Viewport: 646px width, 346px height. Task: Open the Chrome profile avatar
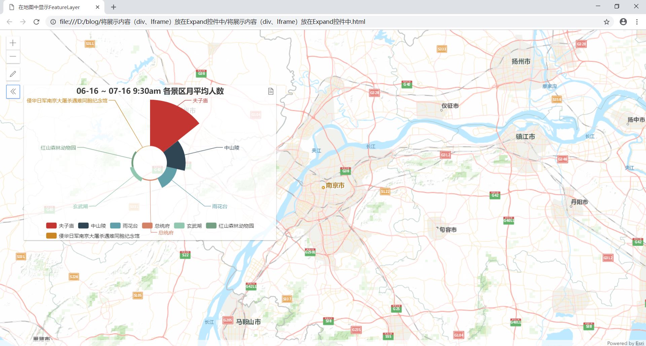coord(623,22)
